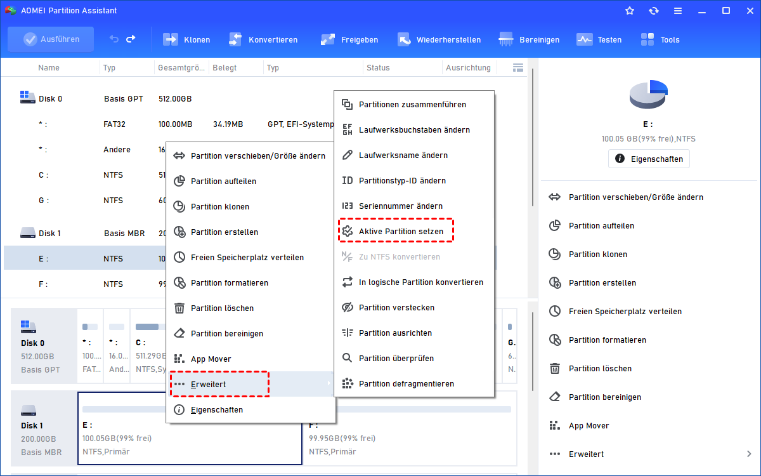The height and width of the screenshot is (476, 761).
Task: Select Partition klonen in context menu
Action: pyautogui.click(x=250, y=207)
